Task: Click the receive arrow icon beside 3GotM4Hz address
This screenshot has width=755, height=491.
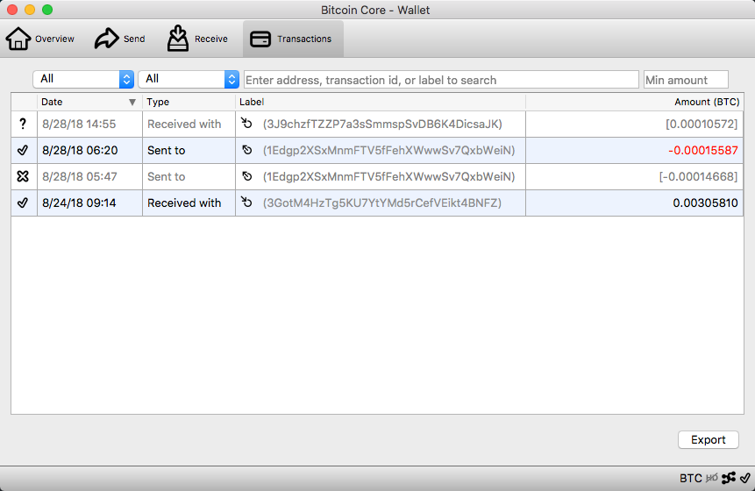Action: click(x=246, y=203)
